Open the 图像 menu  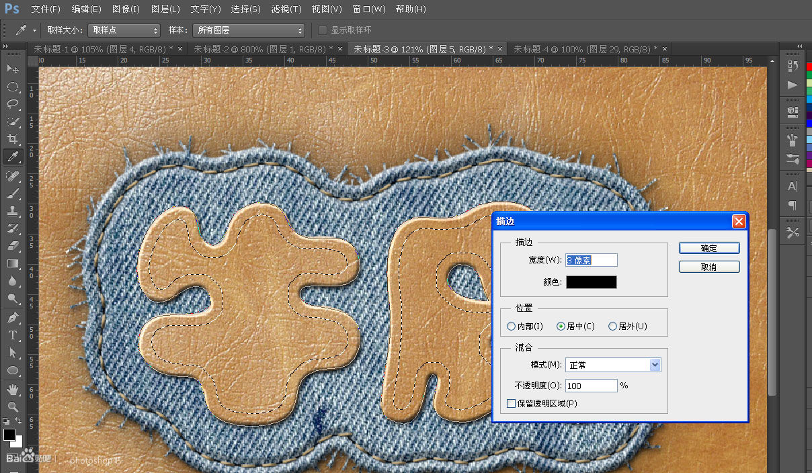click(126, 9)
